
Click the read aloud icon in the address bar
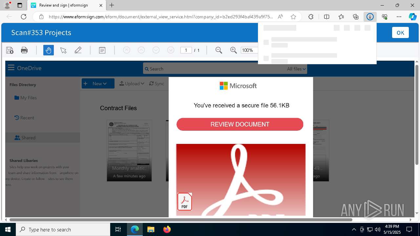click(280, 17)
